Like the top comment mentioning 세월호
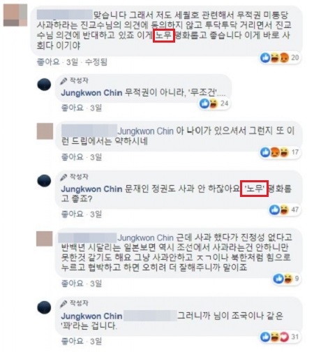This screenshot has width=314, height=352. (x=48, y=62)
